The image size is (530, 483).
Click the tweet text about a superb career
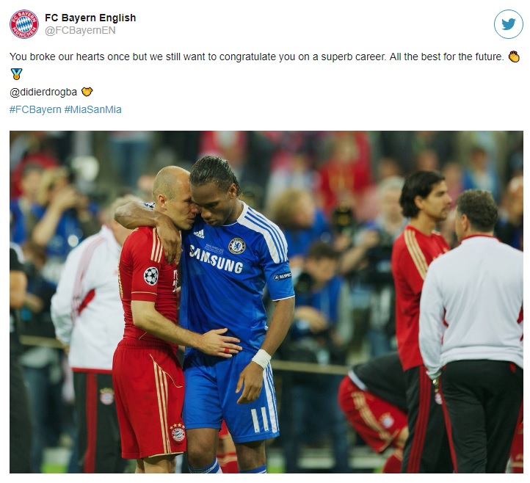click(257, 57)
